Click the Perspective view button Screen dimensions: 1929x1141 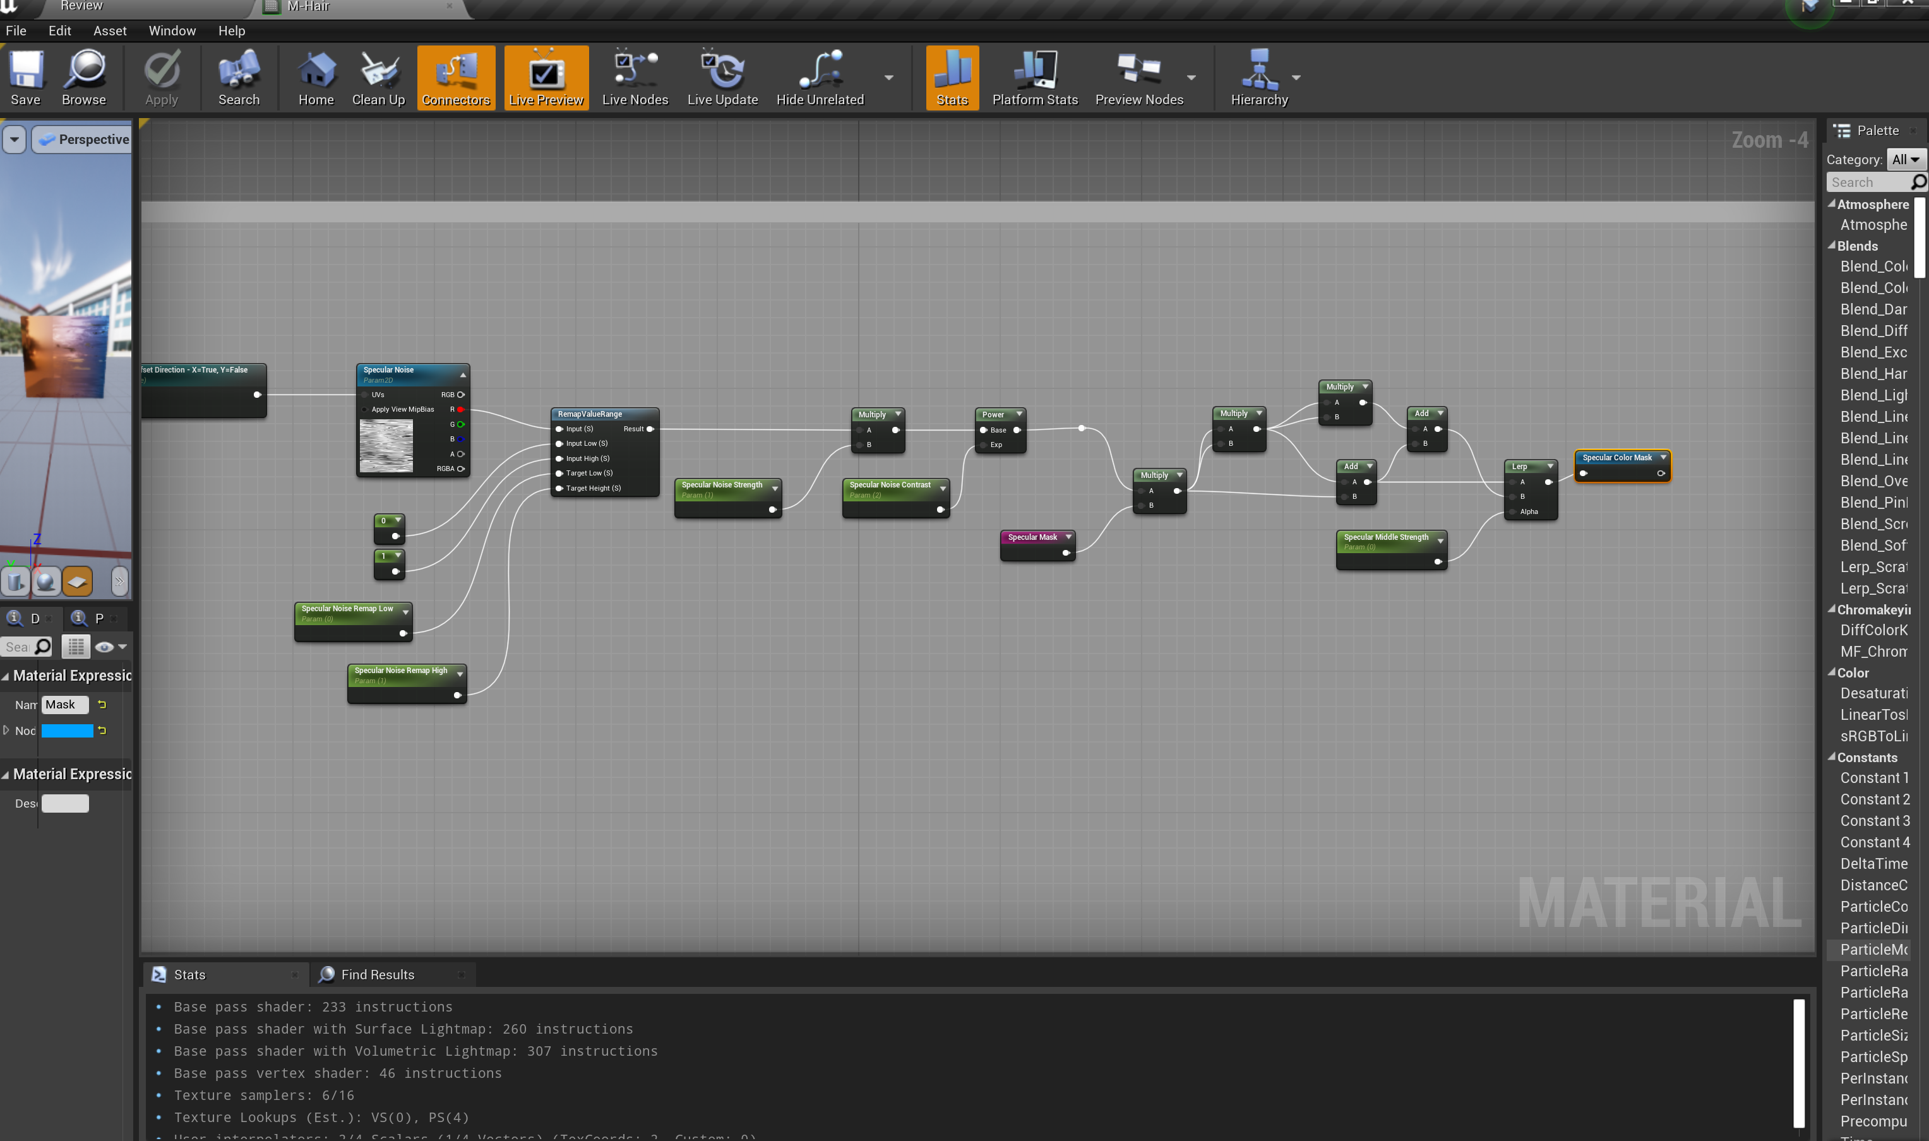point(82,139)
